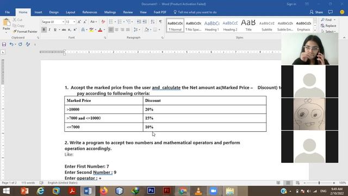Toggle Align Left

pos(111,29)
